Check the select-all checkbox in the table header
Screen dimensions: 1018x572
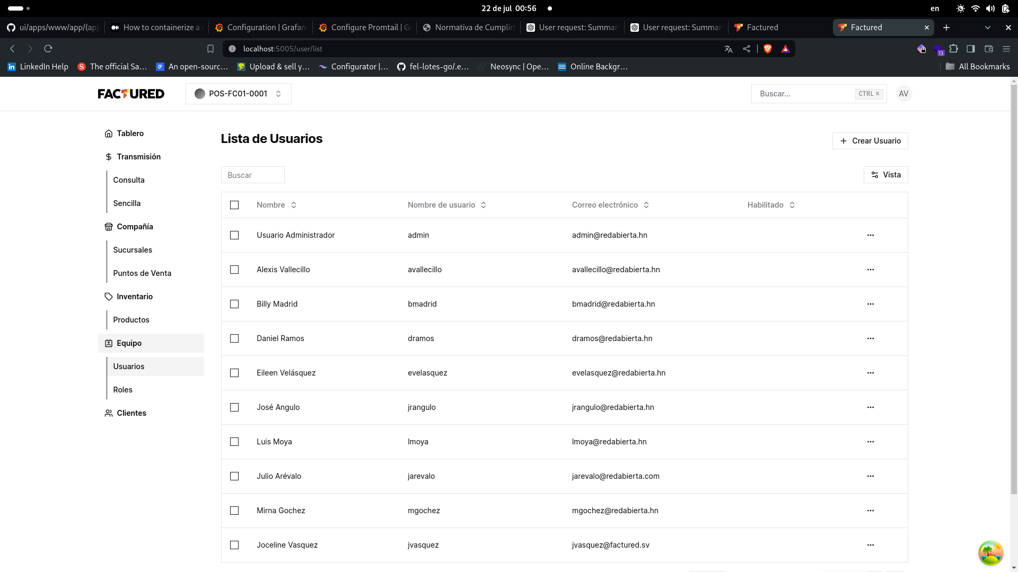[x=234, y=205]
